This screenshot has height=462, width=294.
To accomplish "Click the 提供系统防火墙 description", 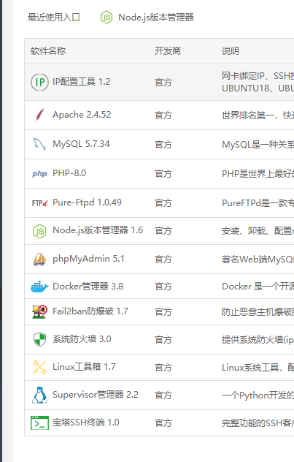I will (x=258, y=340).
